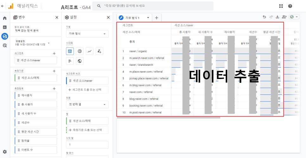Open the Explore sidebar icon
Image resolution: width=306 pixels, height=158 pixels.
click(5, 36)
